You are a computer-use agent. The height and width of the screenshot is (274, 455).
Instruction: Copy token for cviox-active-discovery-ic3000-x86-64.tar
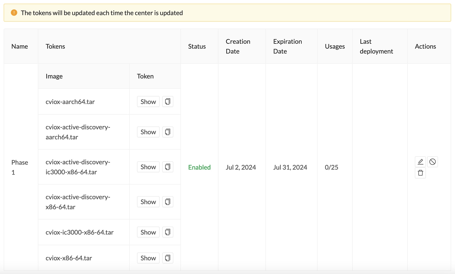tap(168, 167)
